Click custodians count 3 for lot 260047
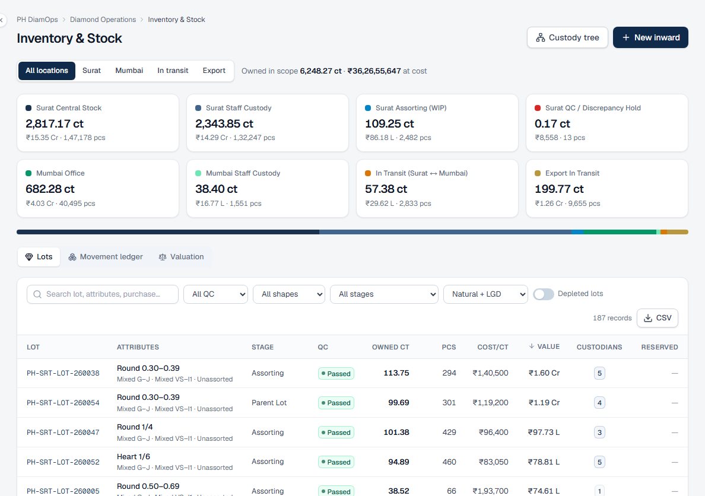Image resolution: width=705 pixels, height=496 pixels. pos(599,433)
